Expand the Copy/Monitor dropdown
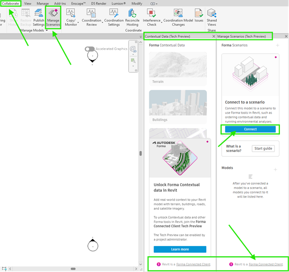Viewport: 289px width, 272px height. [78, 23]
